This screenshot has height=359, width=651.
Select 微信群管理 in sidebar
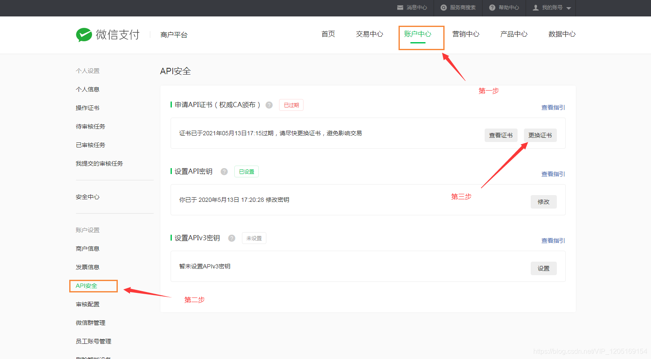click(x=90, y=323)
